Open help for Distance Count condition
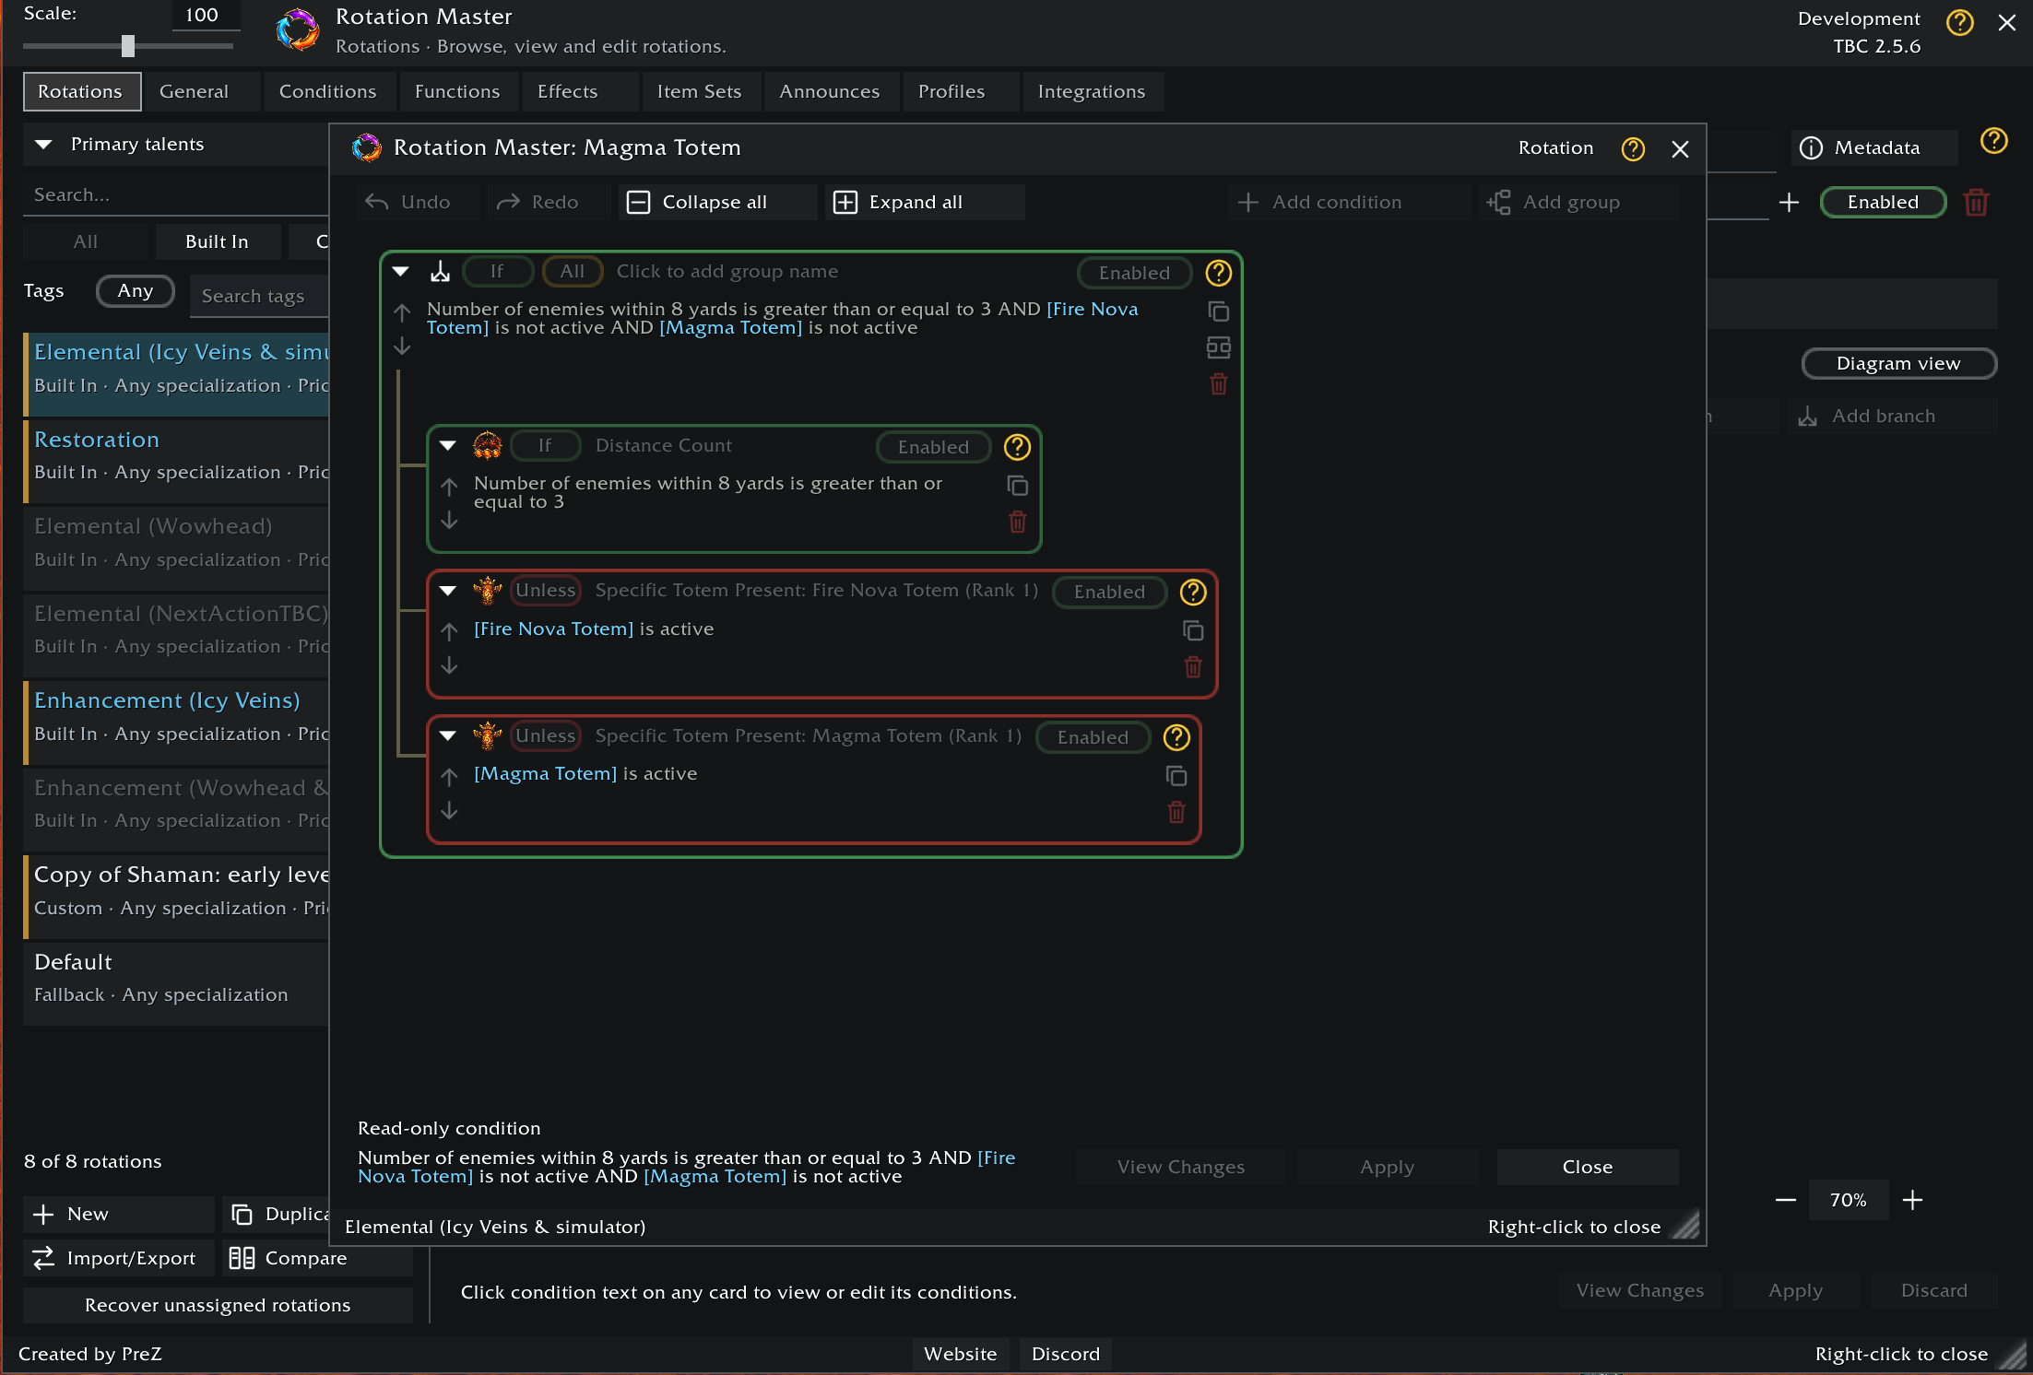Screen dimensions: 2033x1375 coord(1017,447)
